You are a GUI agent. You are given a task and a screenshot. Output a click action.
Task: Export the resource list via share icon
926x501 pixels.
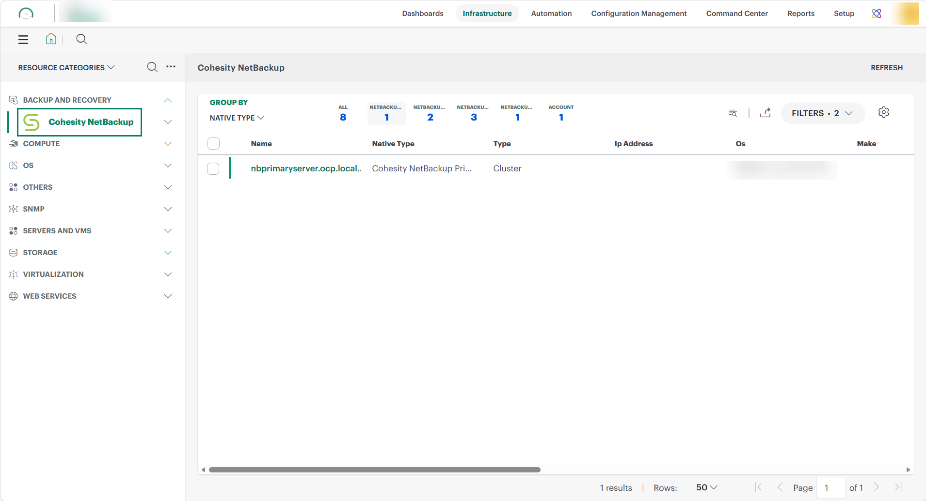(766, 113)
